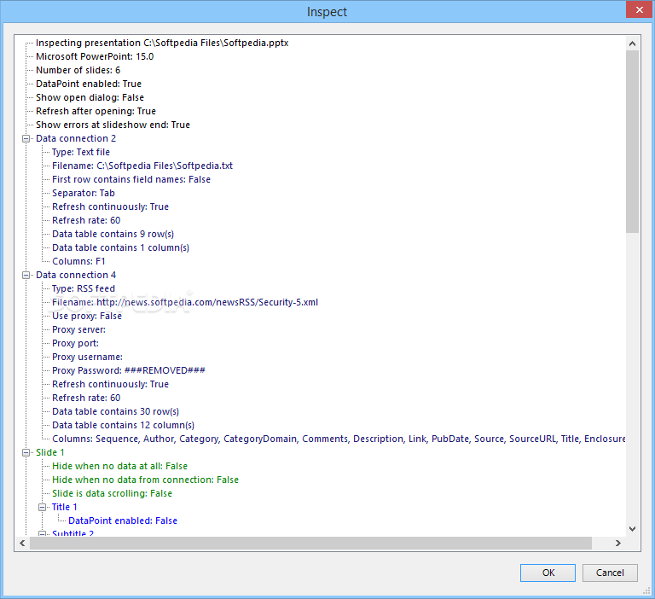Select 'Data table contains 9 row(s)'
The width and height of the screenshot is (655, 599).
[113, 234]
